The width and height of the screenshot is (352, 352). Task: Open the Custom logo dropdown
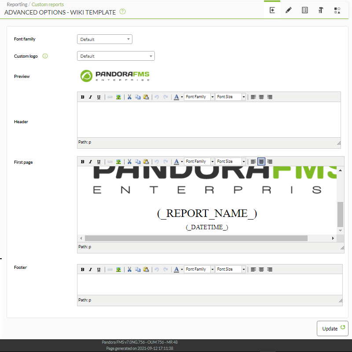[x=116, y=56]
